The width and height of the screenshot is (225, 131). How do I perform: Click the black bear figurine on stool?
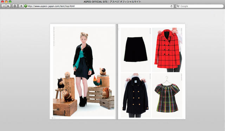click(x=61, y=83)
